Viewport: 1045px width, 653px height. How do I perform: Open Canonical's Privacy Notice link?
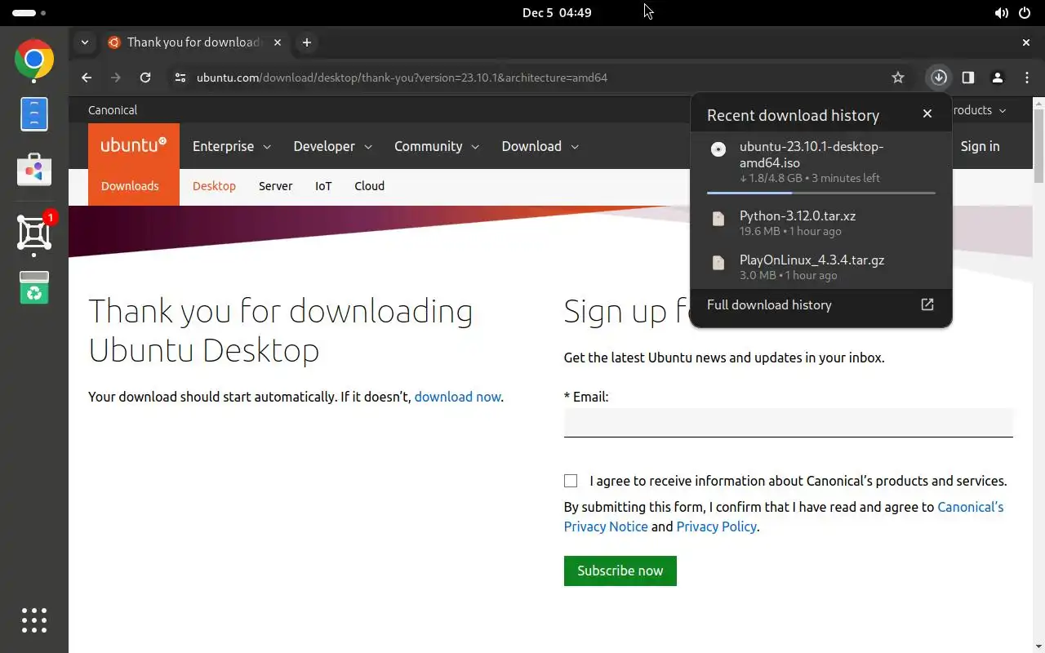(x=784, y=517)
